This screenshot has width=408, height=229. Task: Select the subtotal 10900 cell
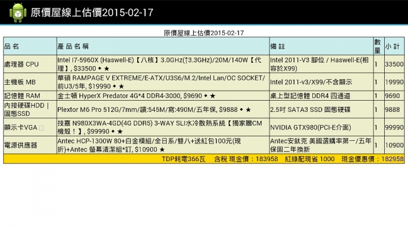394,145
